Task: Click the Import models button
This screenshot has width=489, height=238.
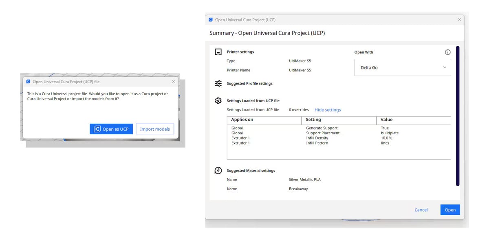Action: [x=155, y=129]
